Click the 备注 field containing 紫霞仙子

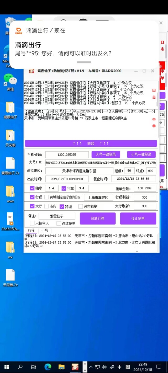57,216
